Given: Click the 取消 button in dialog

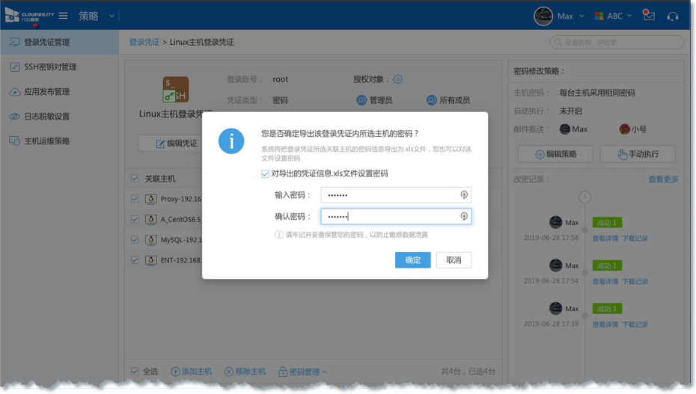Looking at the screenshot, I should click(454, 260).
